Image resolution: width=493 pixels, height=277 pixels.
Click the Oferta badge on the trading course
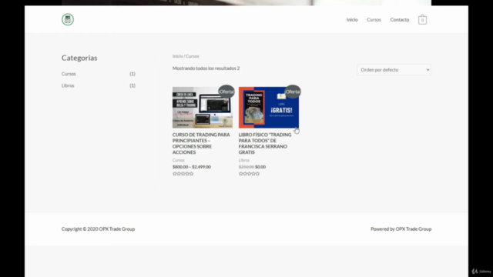226,92
